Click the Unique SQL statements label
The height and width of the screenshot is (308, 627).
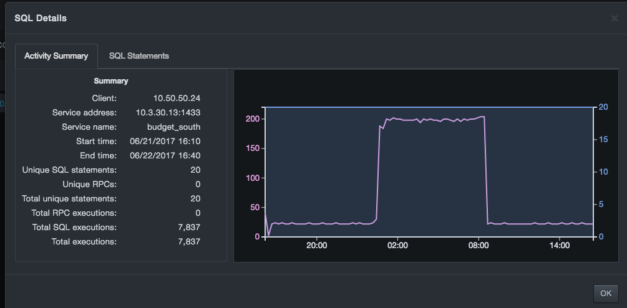(x=69, y=170)
